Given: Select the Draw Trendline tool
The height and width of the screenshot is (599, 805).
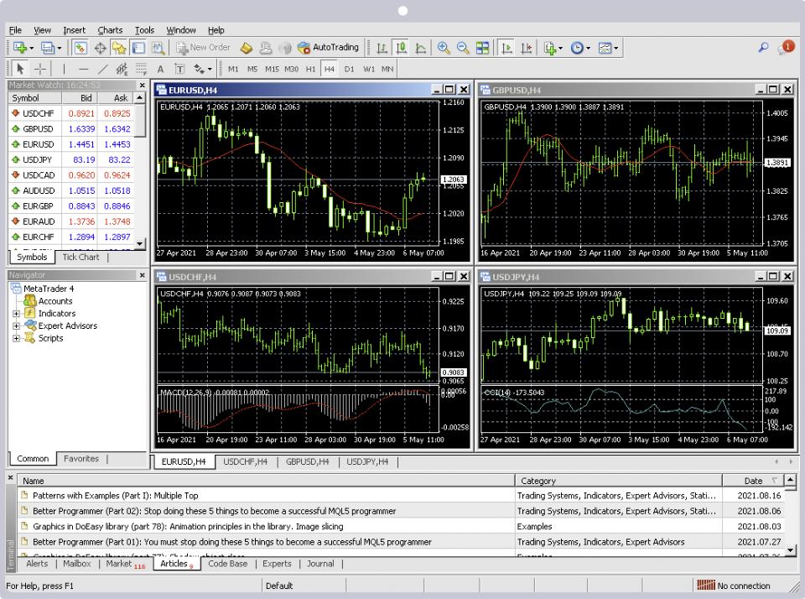Looking at the screenshot, I should coord(103,70).
